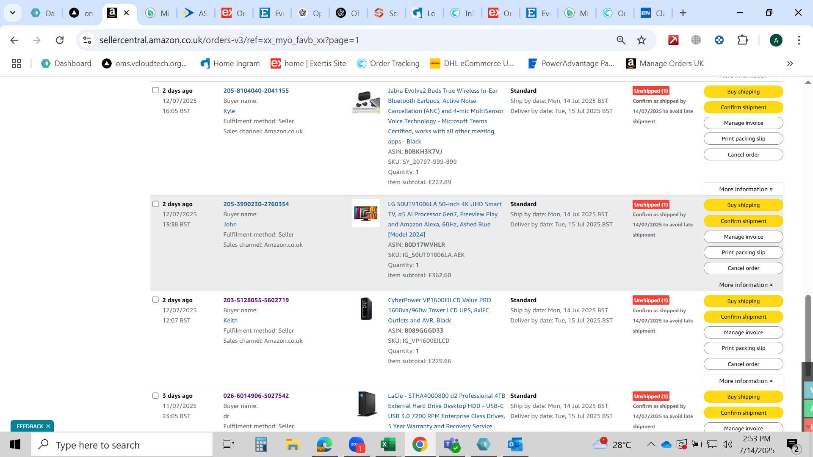Open the red arrow extension icon

[673, 40]
